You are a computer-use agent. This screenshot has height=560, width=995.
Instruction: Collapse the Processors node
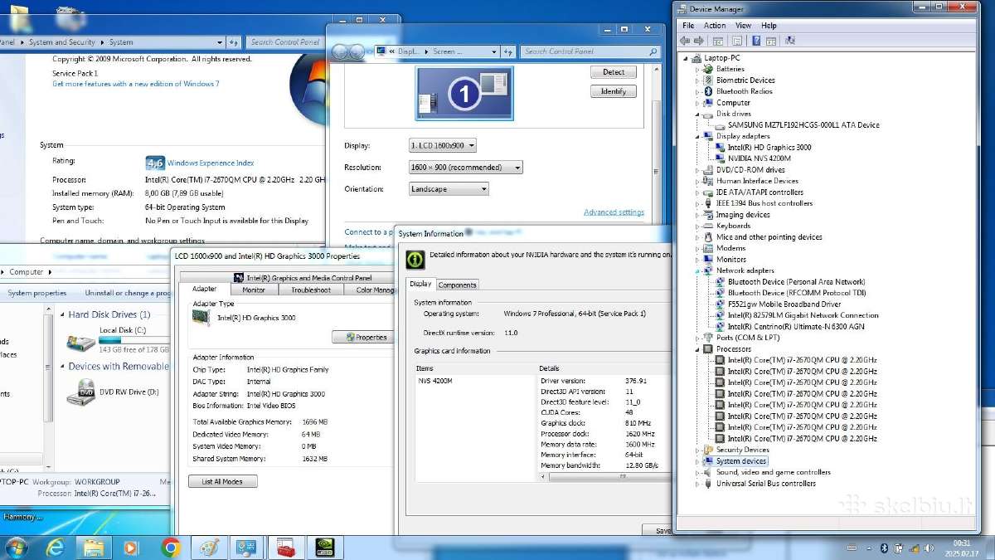pyautogui.click(x=698, y=349)
